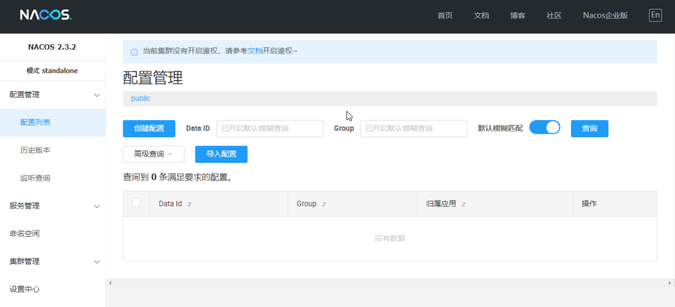Image resolution: width=675 pixels, height=307 pixels.
Task: Click the sort icon beside 归属应用 column
Action: pyautogui.click(x=464, y=204)
